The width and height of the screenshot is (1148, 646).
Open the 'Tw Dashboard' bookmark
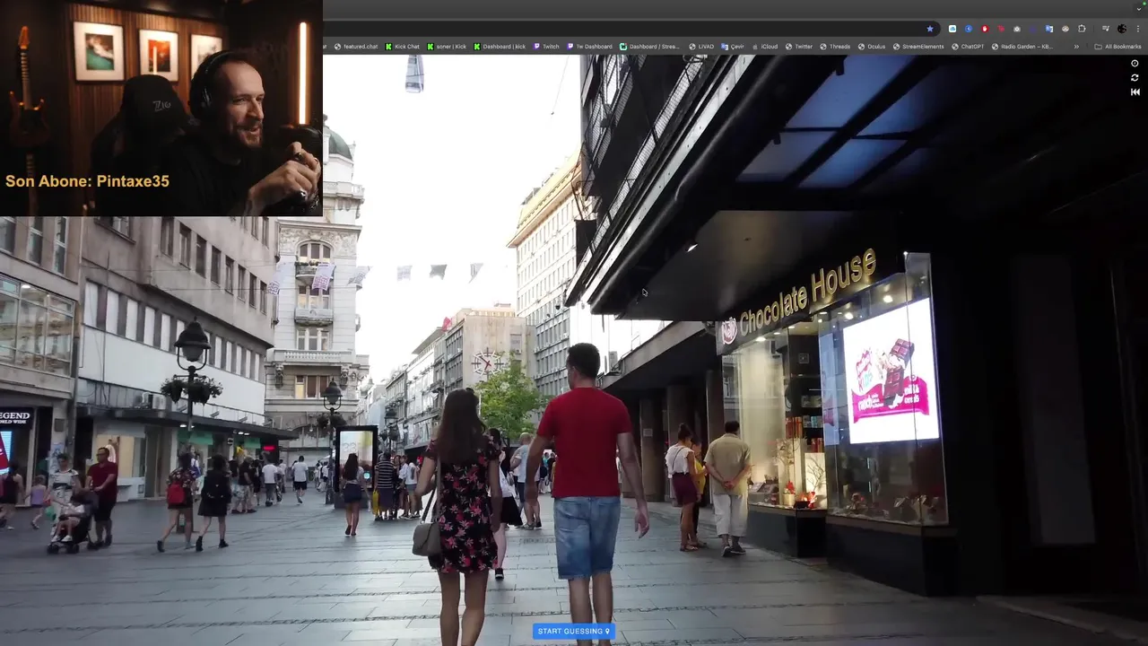click(x=589, y=47)
